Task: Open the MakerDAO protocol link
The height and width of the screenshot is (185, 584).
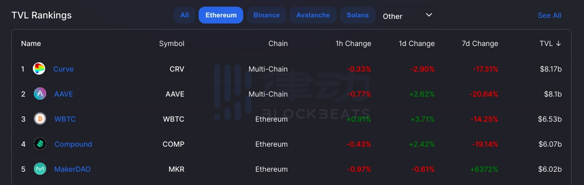Action: point(73,169)
